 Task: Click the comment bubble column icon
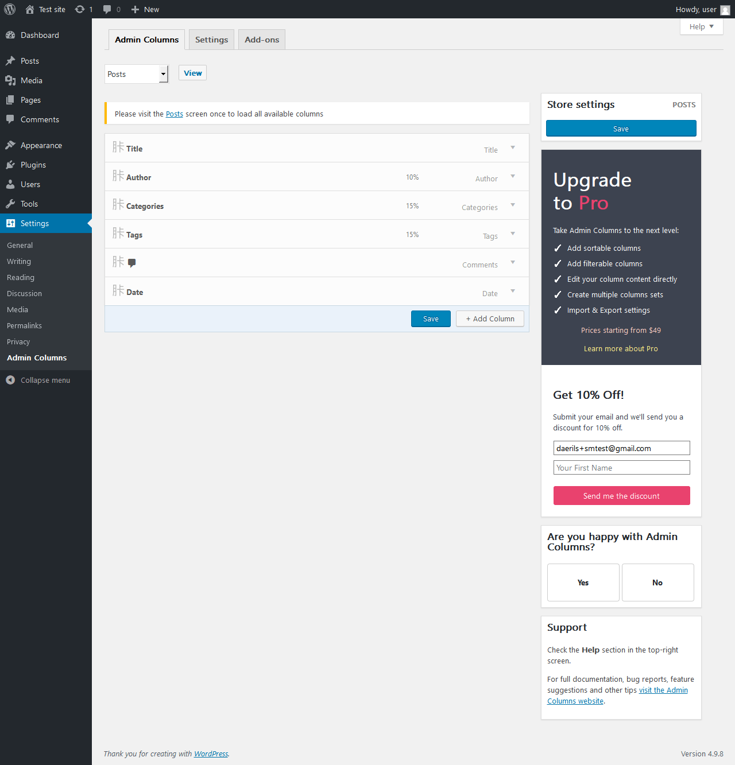point(132,263)
